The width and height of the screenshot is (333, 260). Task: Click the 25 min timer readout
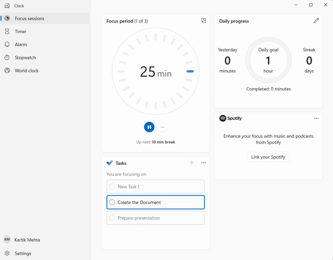tap(156, 72)
